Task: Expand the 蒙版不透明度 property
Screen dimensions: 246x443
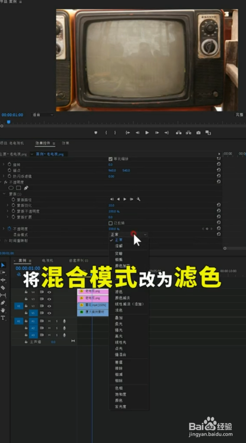Action: click(x=8, y=211)
